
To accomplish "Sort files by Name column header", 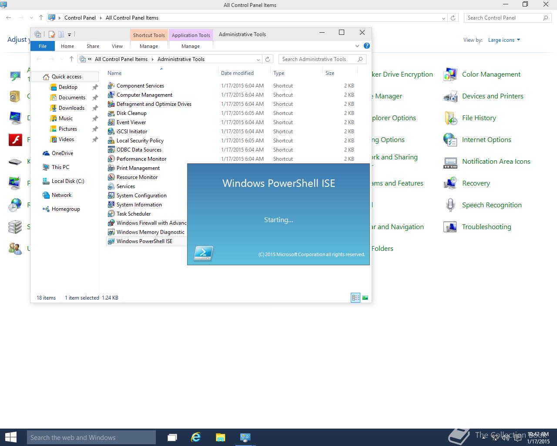I will pyautogui.click(x=114, y=73).
